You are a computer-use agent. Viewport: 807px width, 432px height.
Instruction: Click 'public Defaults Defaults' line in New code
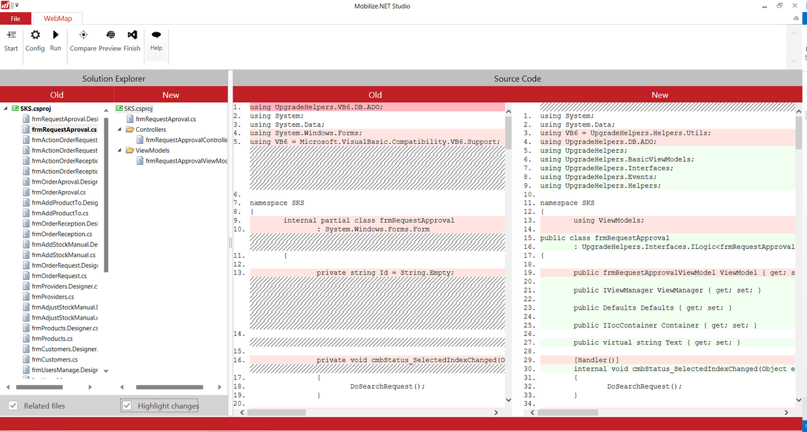(652, 308)
